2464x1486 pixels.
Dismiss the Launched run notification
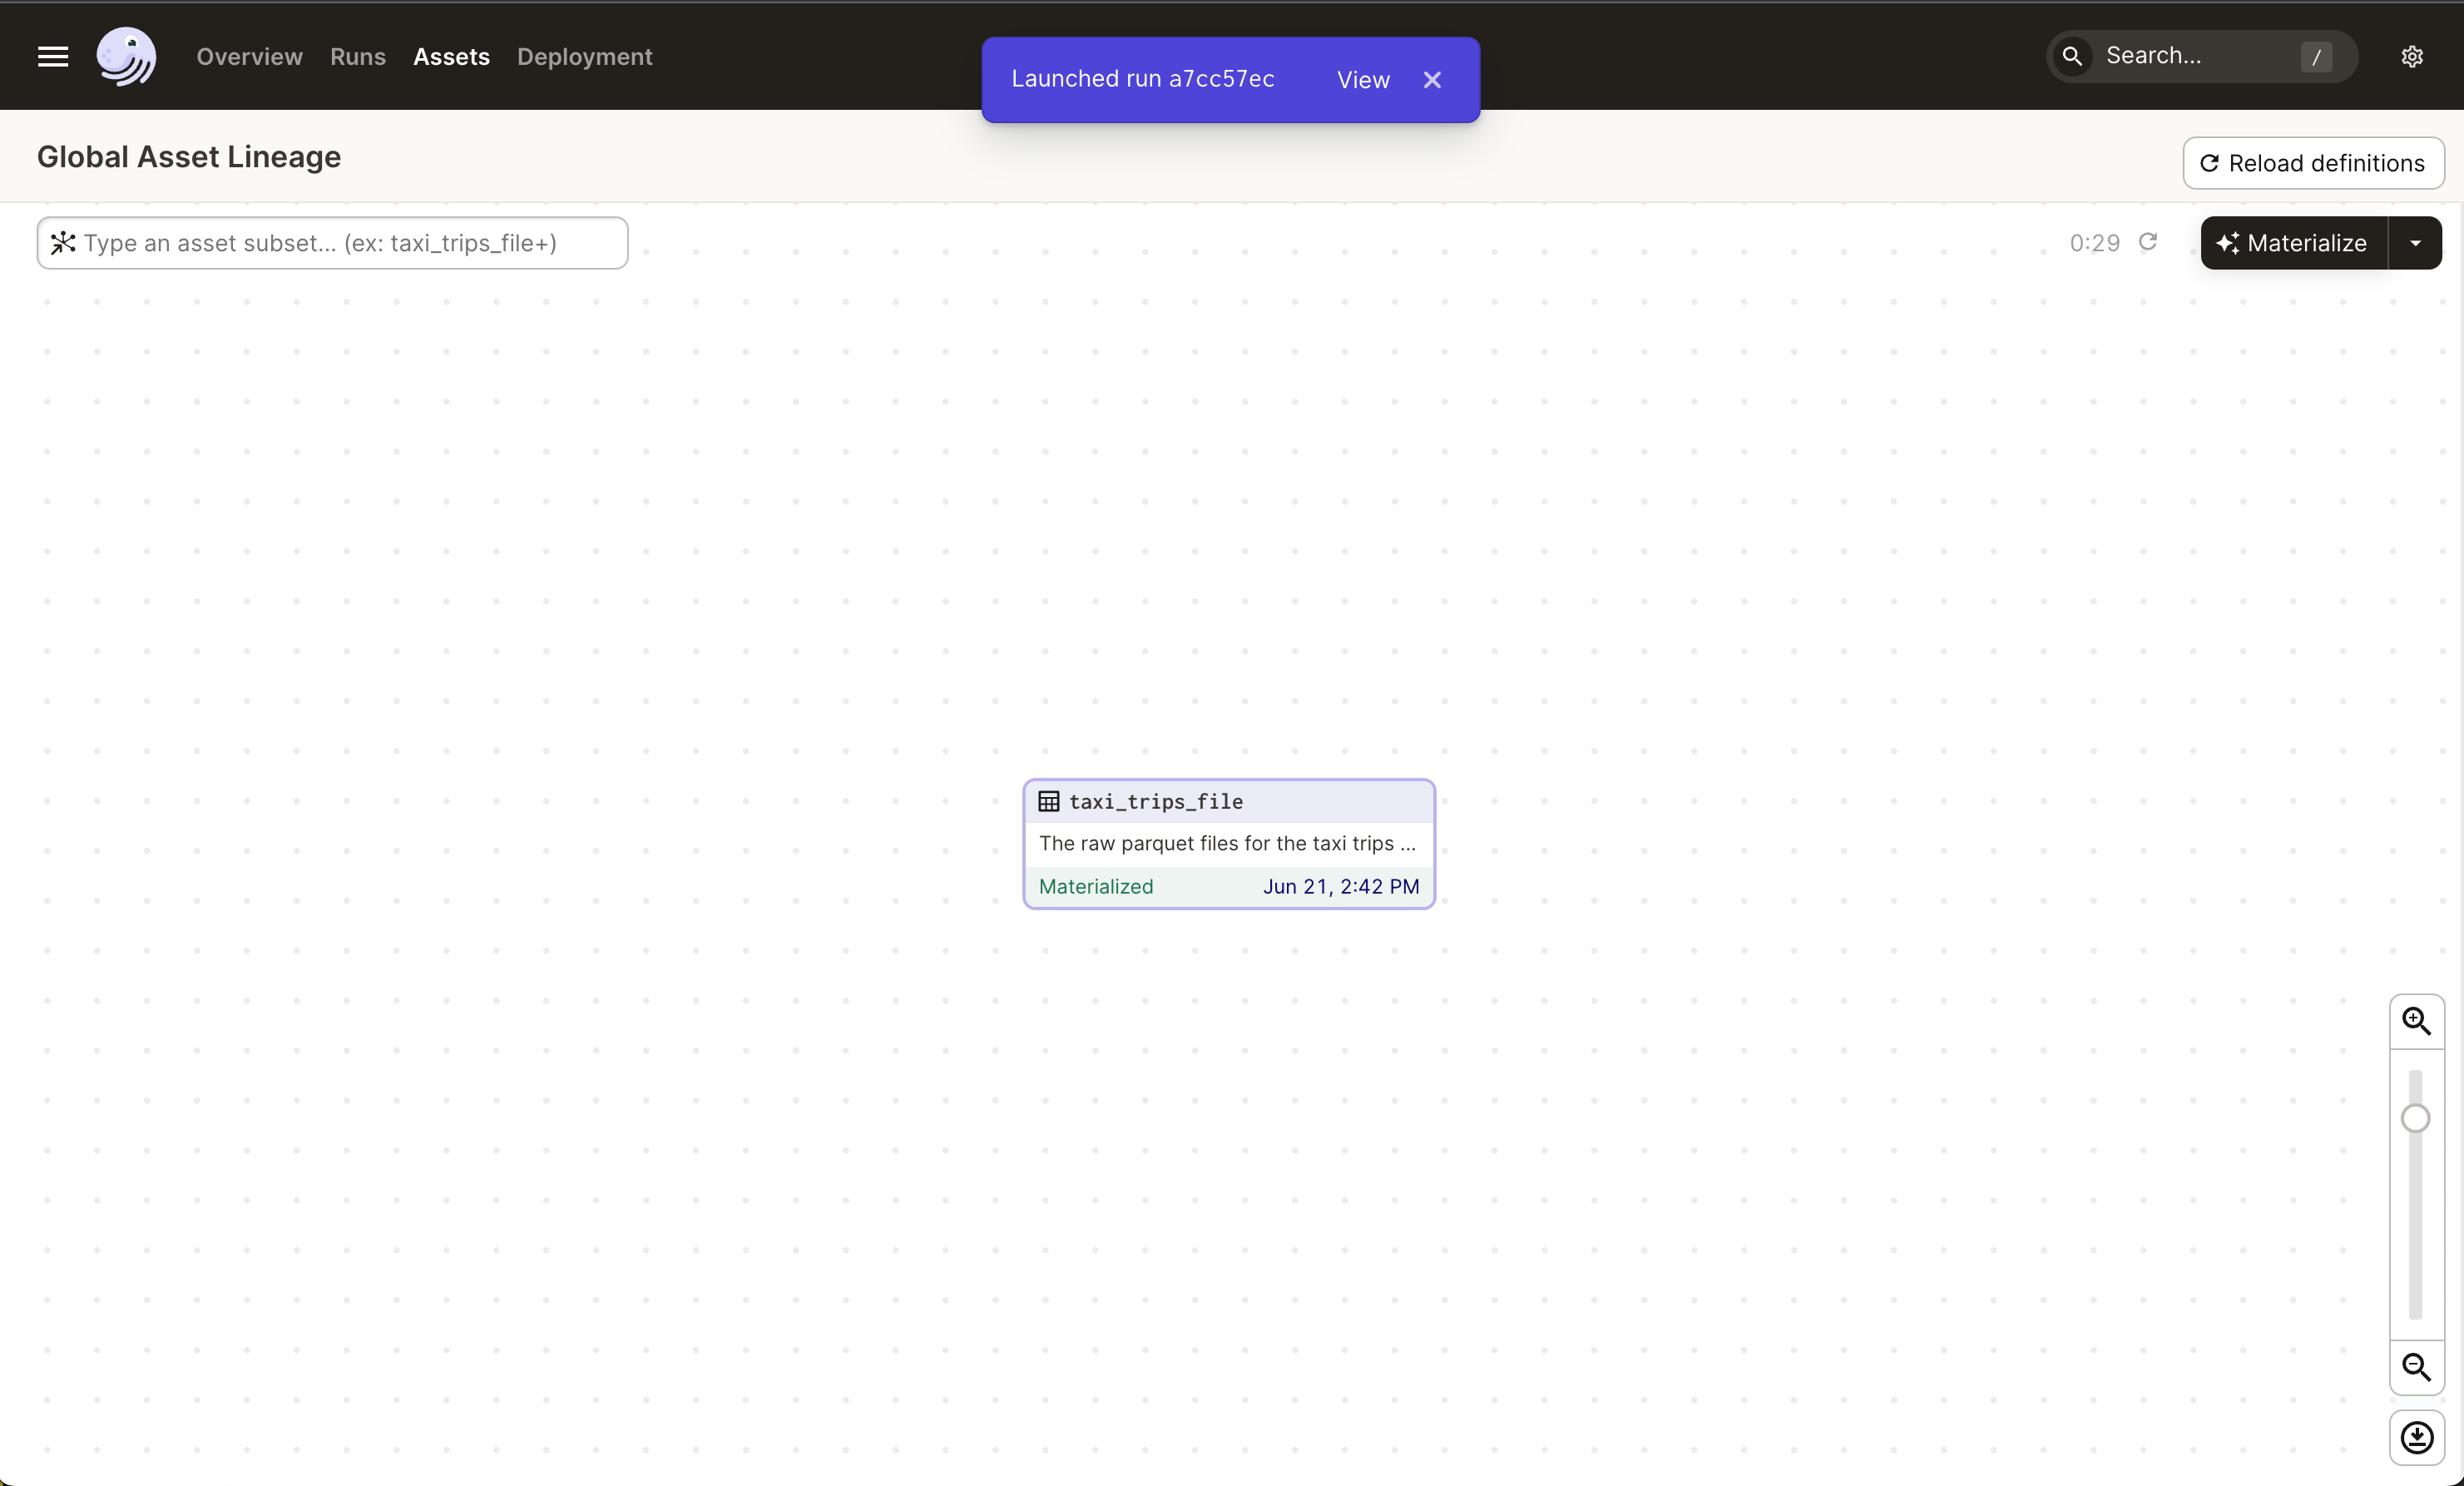pos(1432,80)
